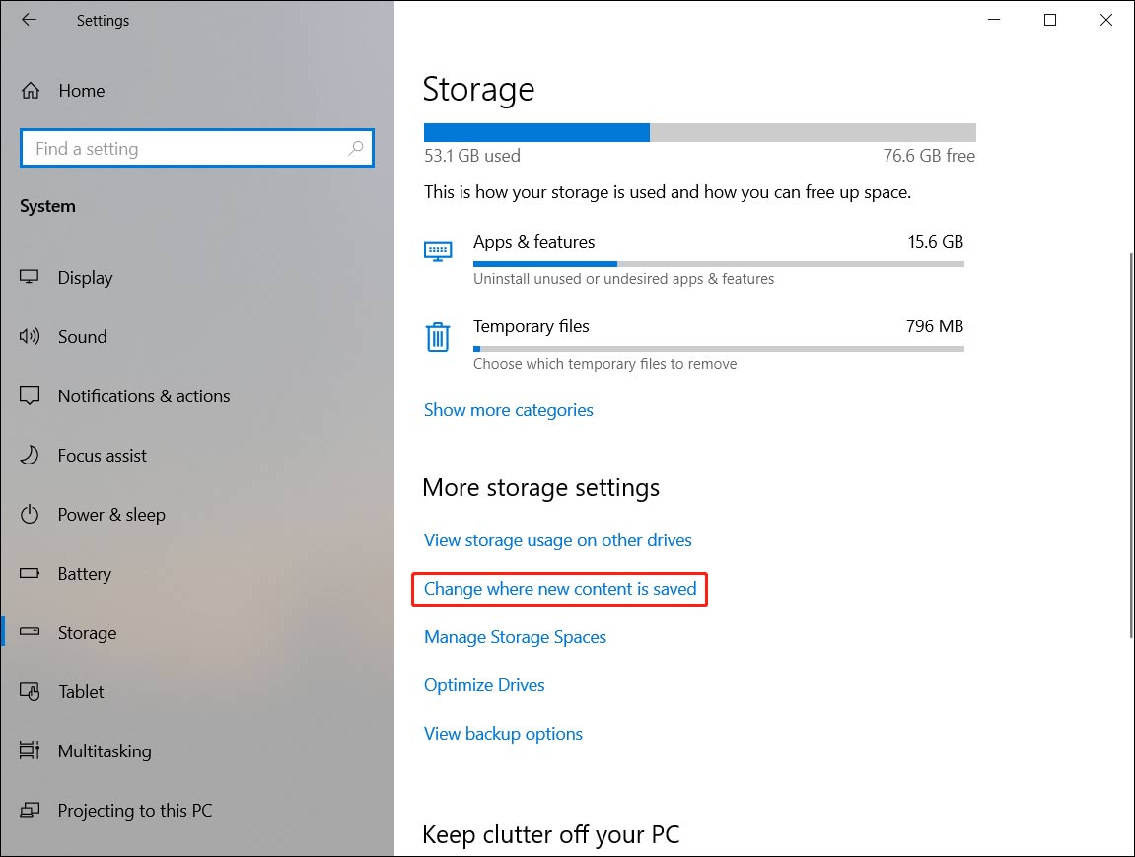Open Display settings via monitor icon
The image size is (1135, 857).
(31, 278)
